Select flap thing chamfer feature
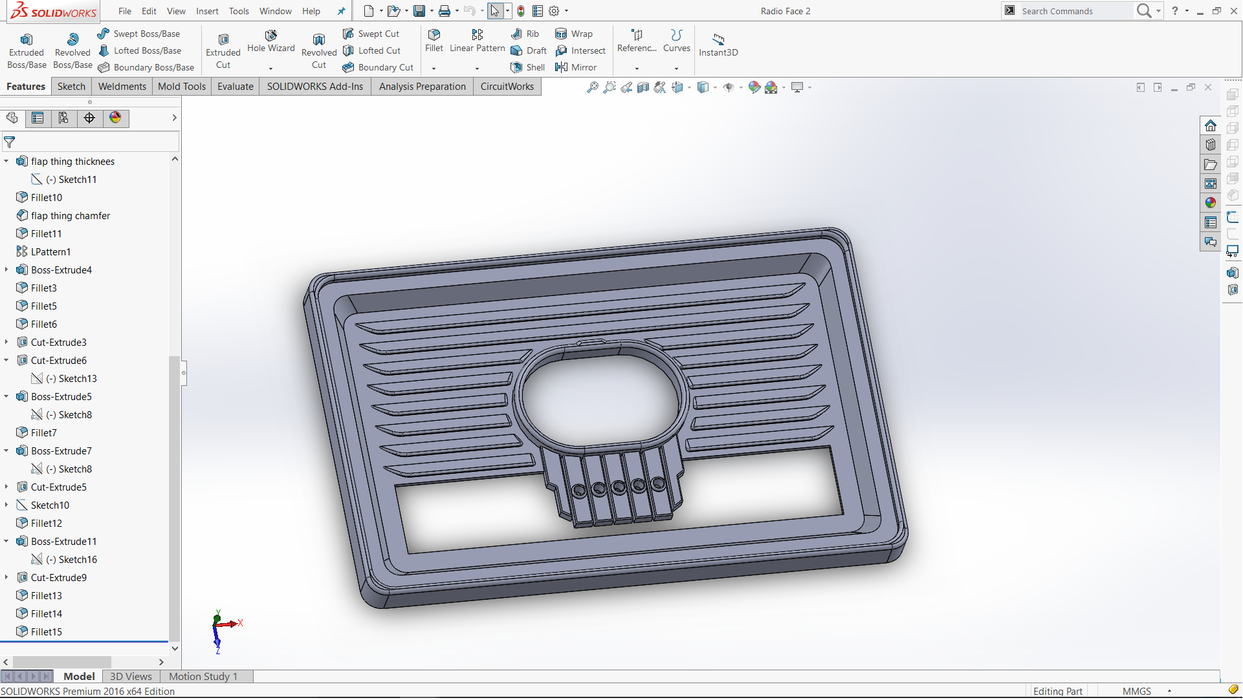Screen dimensions: 1243x700 tap(63, 216)
